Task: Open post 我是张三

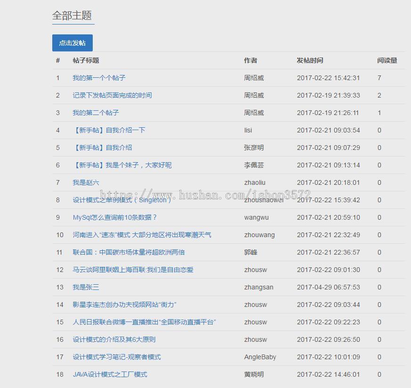Action: (x=86, y=288)
